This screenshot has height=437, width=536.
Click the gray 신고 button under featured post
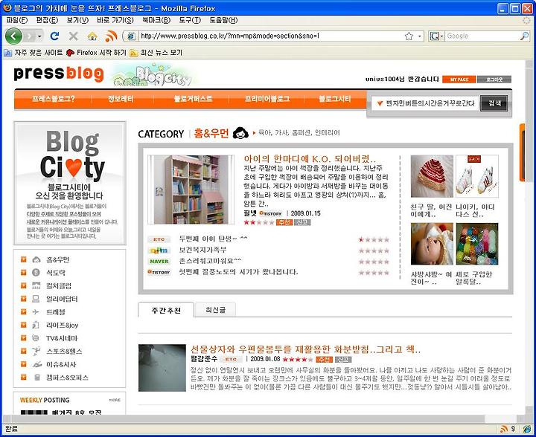click(302, 222)
